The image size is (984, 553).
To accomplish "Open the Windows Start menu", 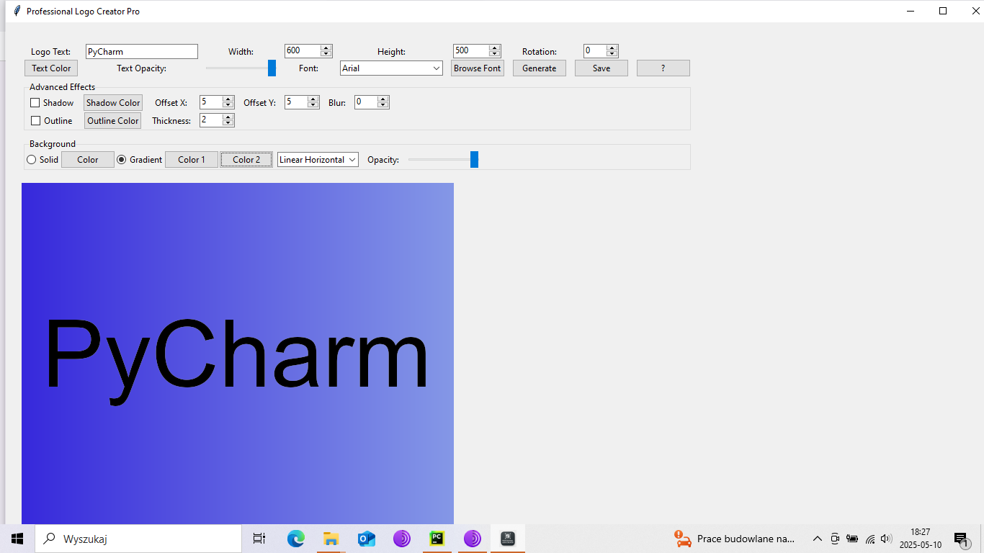I will [17, 539].
